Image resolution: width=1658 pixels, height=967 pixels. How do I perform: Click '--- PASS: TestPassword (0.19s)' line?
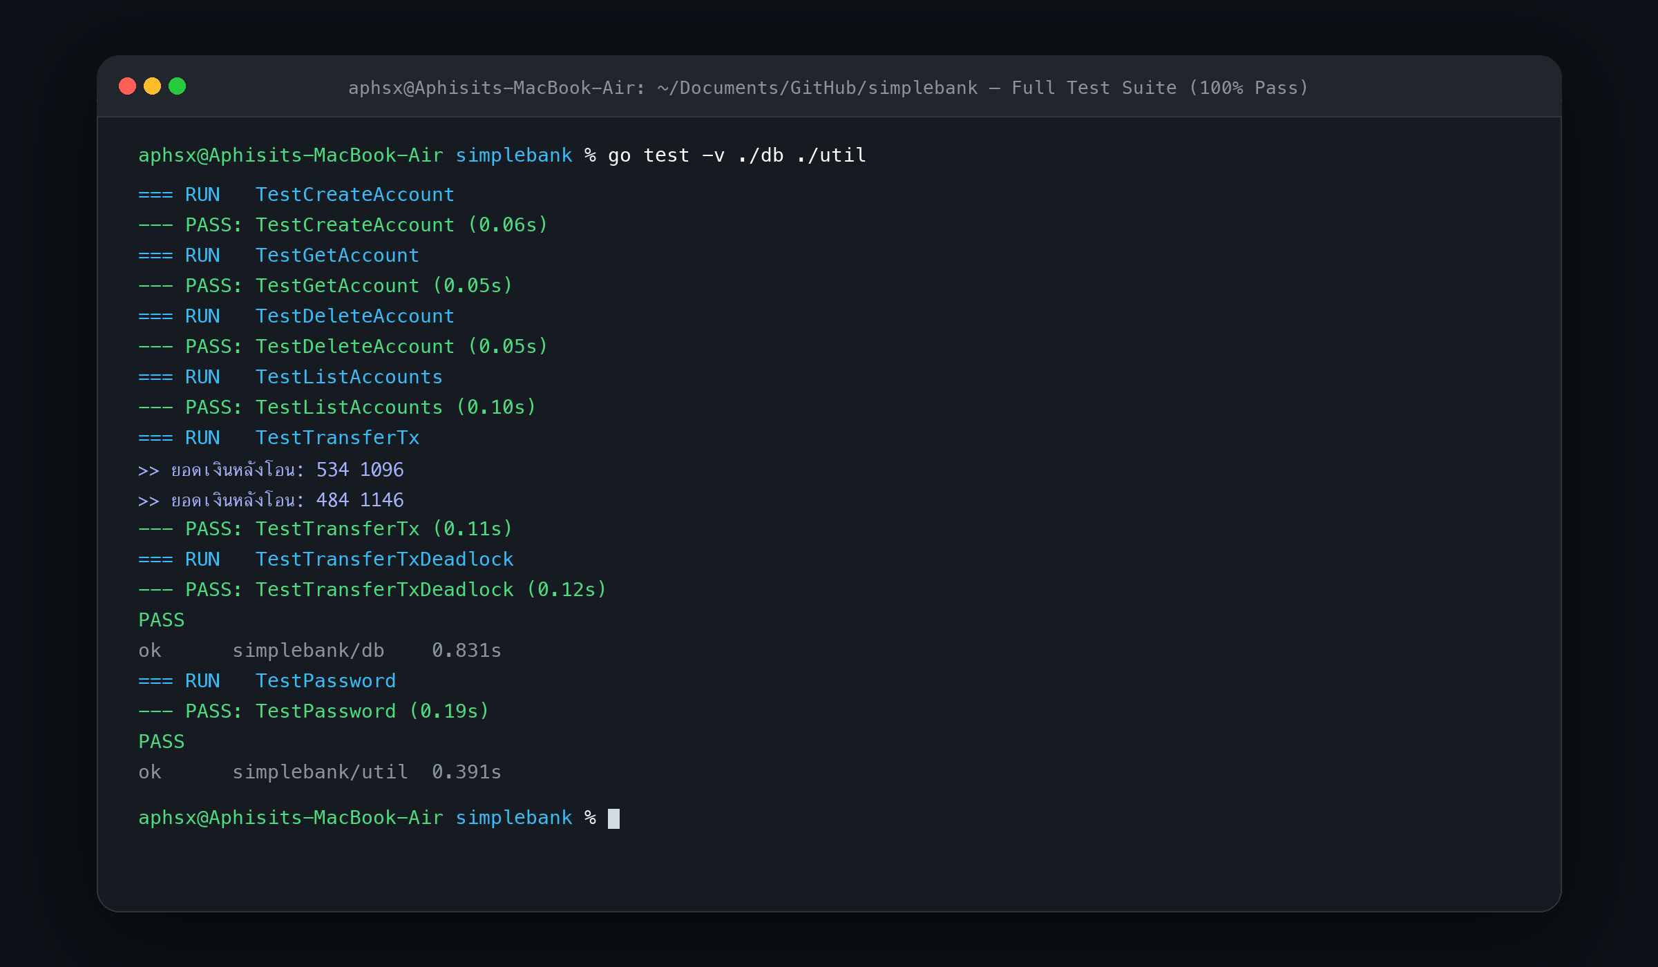pyautogui.click(x=314, y=711)
